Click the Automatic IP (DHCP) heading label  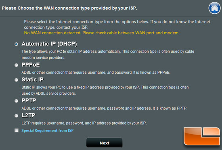pyautogui.click(x=49, y=44)
